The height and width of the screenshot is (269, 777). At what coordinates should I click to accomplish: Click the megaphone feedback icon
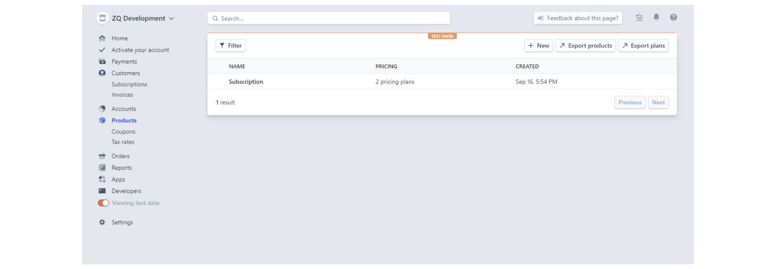pos(541,18)
